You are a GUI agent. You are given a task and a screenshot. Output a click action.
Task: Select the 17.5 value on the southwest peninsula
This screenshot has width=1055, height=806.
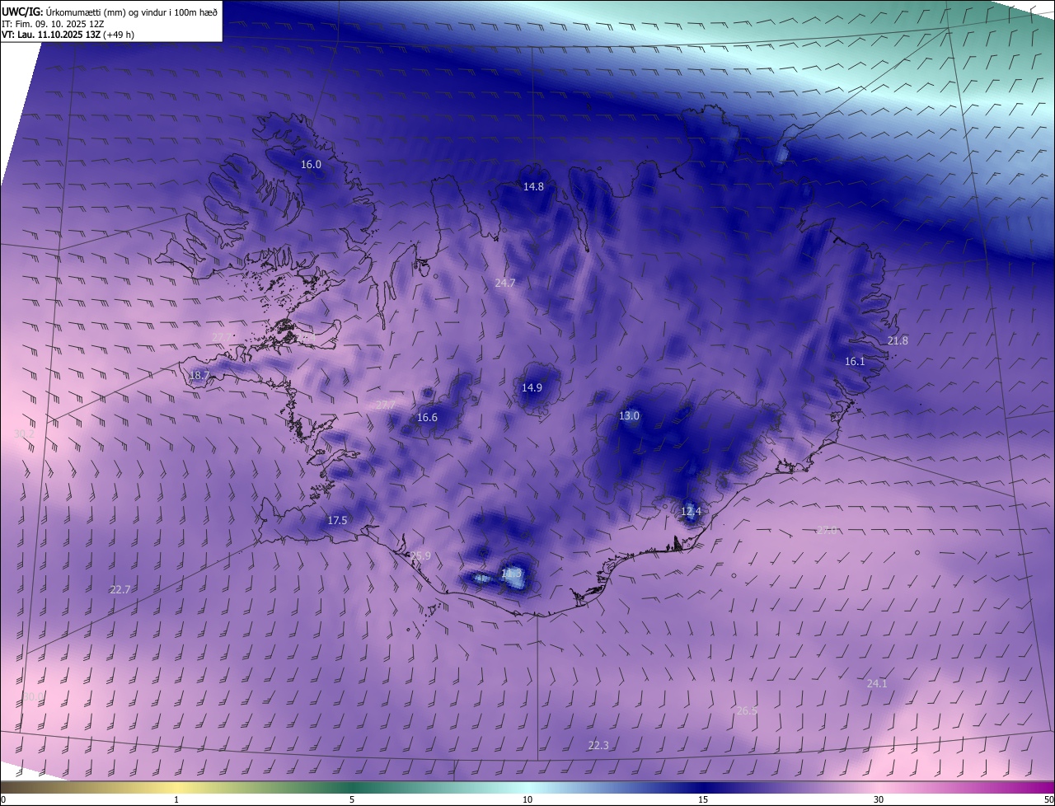point(337,521)
